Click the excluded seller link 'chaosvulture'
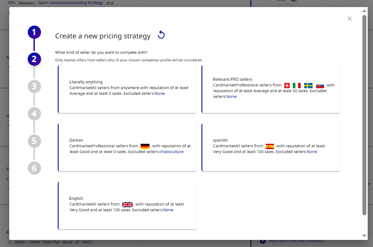The height and width of the screenshot is (247, 373). pos(171,152)
